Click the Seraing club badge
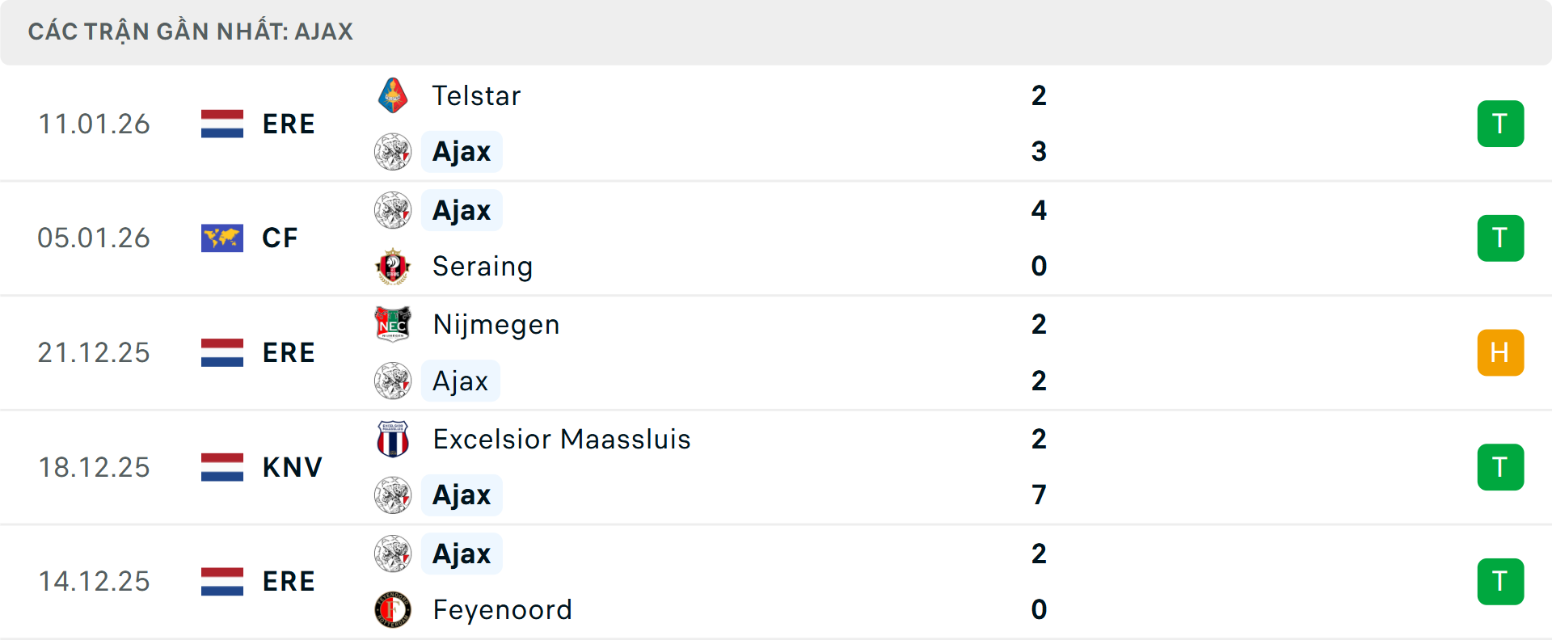The width and height of the screenshot is (1552, 640). click(394, 266)
